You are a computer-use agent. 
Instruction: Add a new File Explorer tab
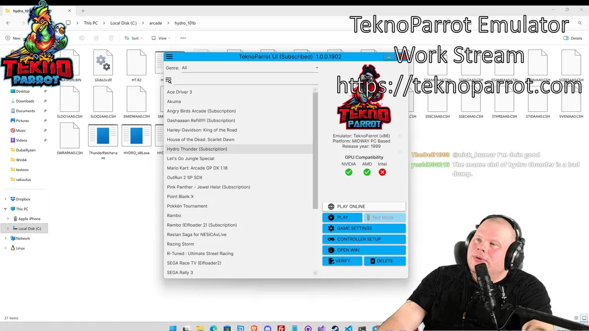click(83, 11)
